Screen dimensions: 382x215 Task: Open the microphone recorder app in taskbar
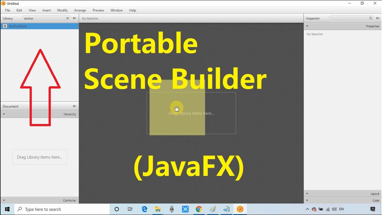pos(172,209)
